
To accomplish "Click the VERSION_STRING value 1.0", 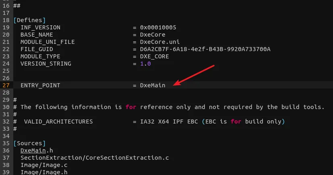I will 145,64.
